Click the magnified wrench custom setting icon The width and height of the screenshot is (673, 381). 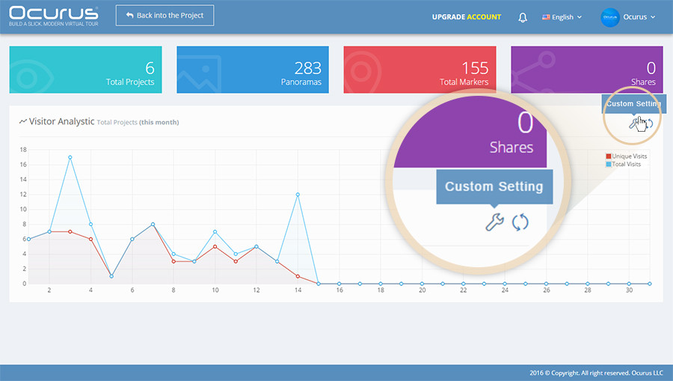(x=494, y=222)
